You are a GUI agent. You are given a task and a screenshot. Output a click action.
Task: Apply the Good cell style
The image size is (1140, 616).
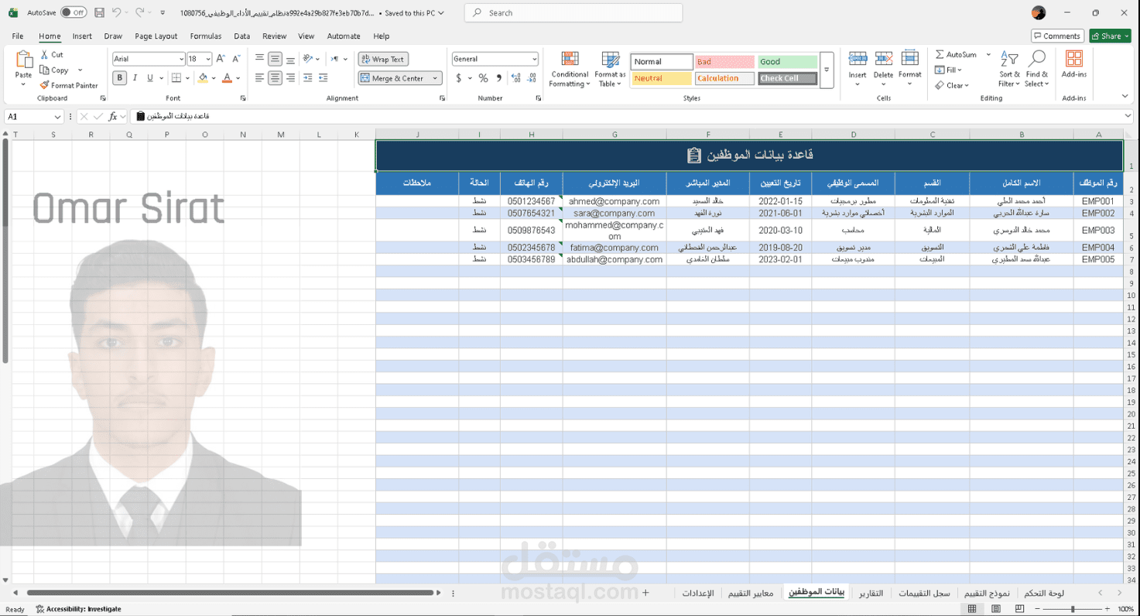click(788, 61)
